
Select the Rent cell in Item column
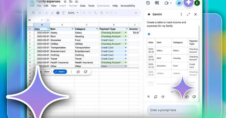click(x=62, y=36)
